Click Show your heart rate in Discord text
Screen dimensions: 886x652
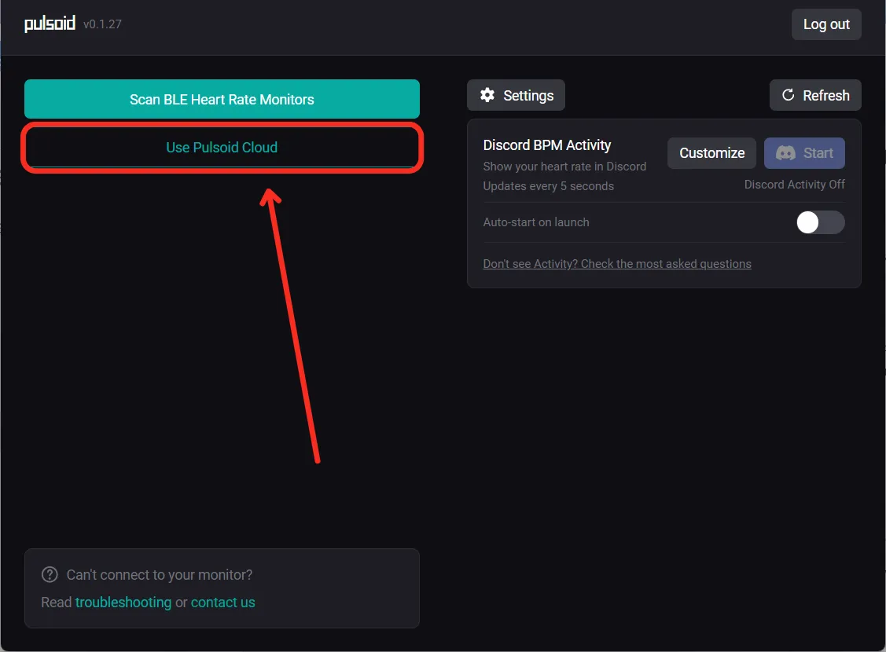(564, 167)
